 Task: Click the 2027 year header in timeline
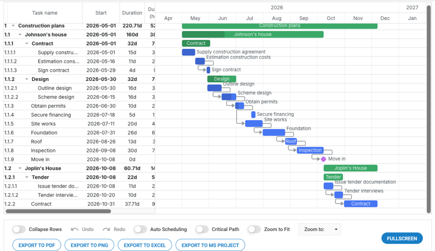[x=412, y=8]
